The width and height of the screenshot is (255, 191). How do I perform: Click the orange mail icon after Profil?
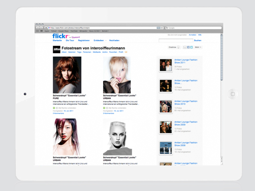pyautogui.click(x=126, y=52)
